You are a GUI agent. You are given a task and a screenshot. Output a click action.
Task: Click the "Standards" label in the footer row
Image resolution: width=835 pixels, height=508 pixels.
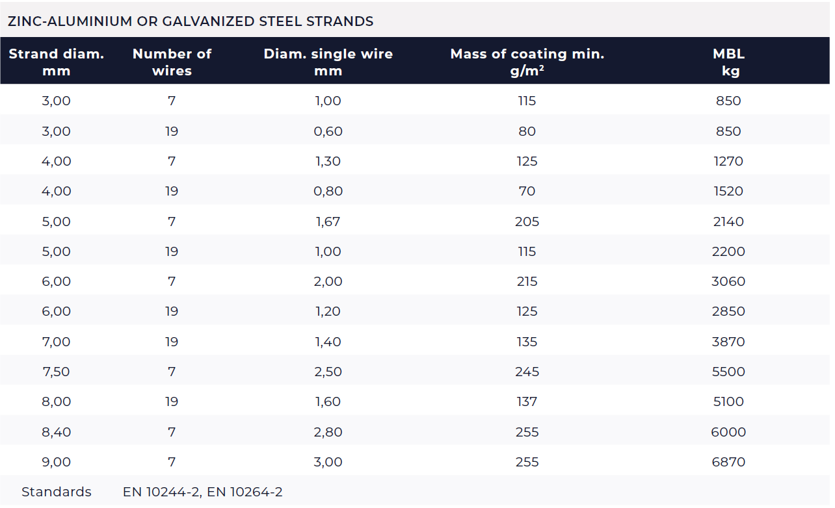(x=57, y=492)
